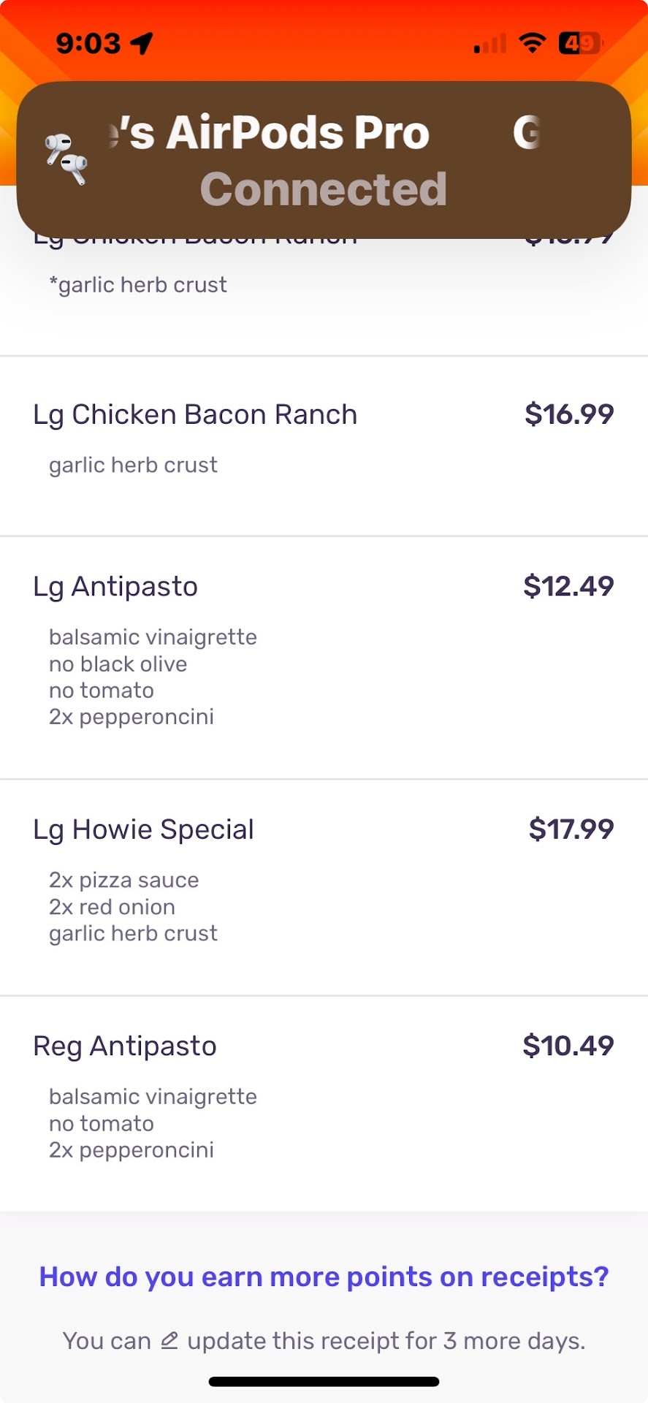Screen dimensions: 648x1403
Task: Select the Lg Howie Special item
Action: click(x=143, y=829)
